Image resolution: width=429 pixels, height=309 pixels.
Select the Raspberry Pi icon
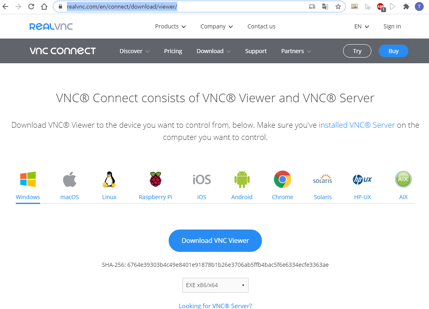156,179
